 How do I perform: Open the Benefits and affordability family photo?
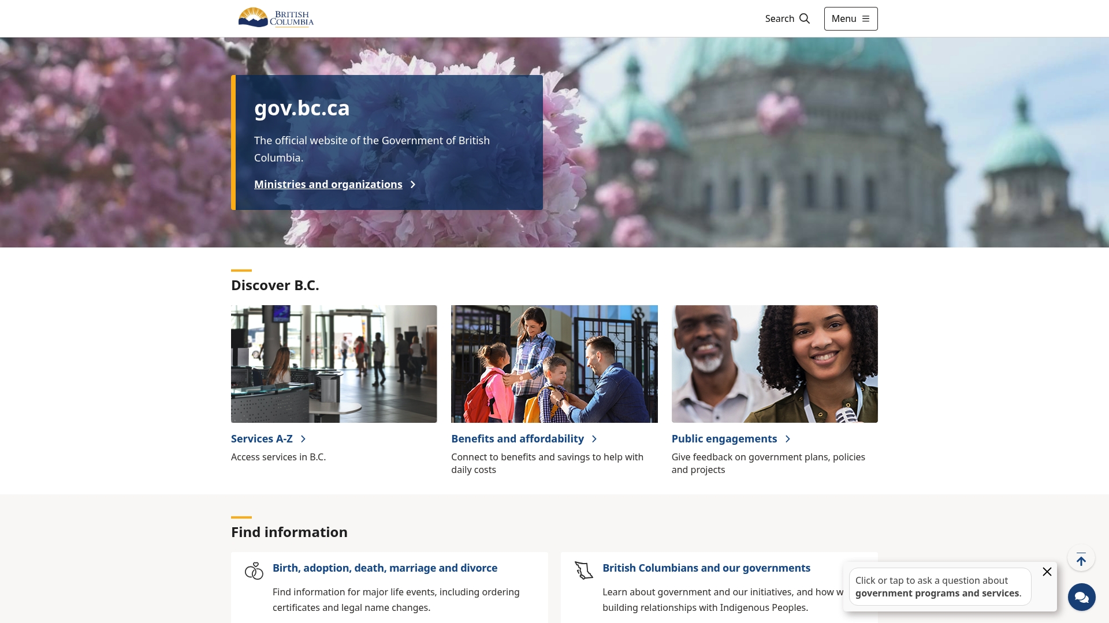point(554,364)
